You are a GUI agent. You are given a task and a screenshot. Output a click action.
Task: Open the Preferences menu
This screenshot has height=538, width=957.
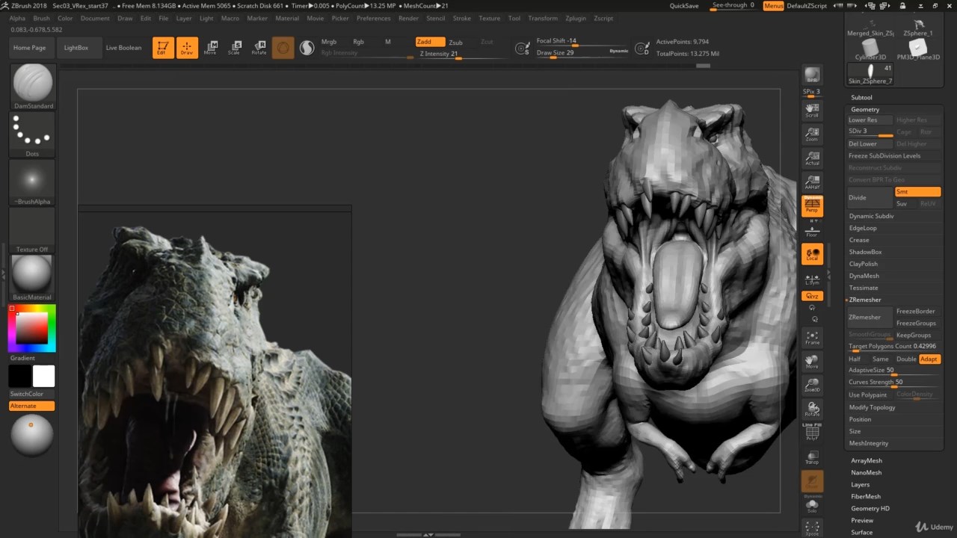pos(373,18)
